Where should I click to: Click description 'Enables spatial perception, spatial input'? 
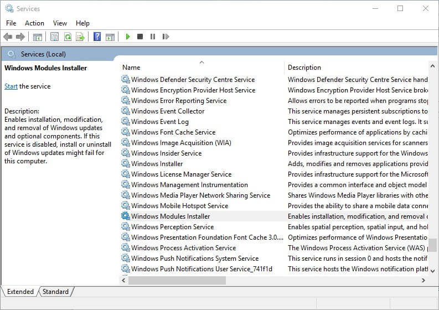[358, 226]
